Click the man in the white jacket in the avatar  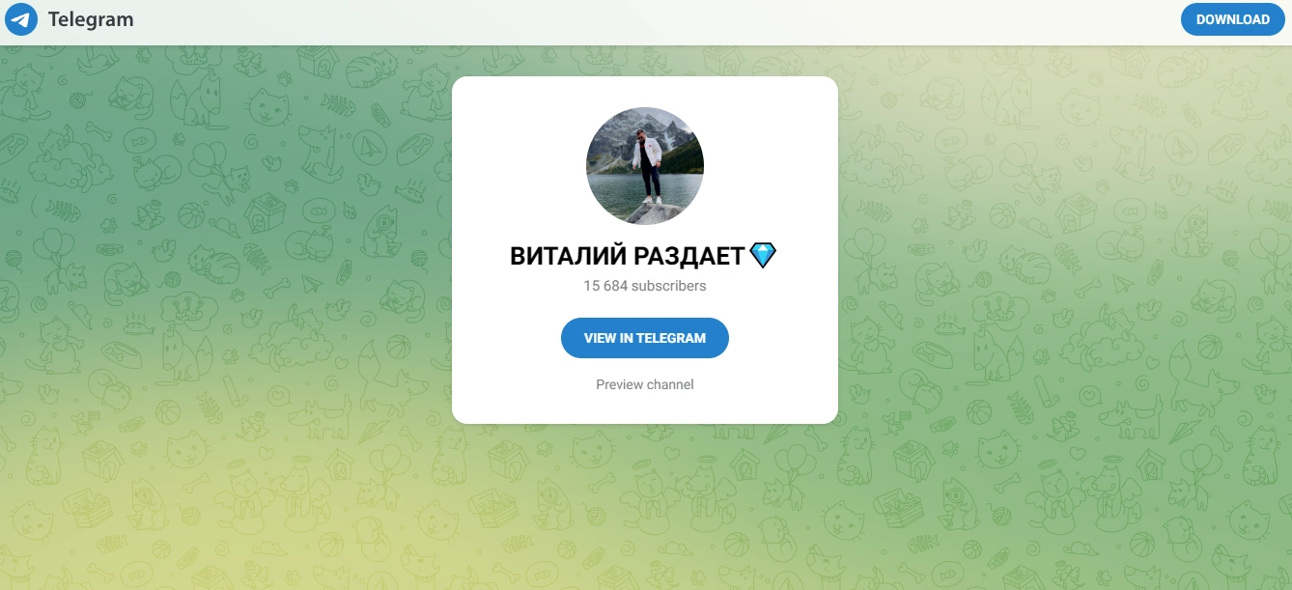point(647,164)
